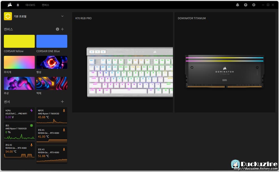
Task: Close the iCUE window
Action: (273, 5)
